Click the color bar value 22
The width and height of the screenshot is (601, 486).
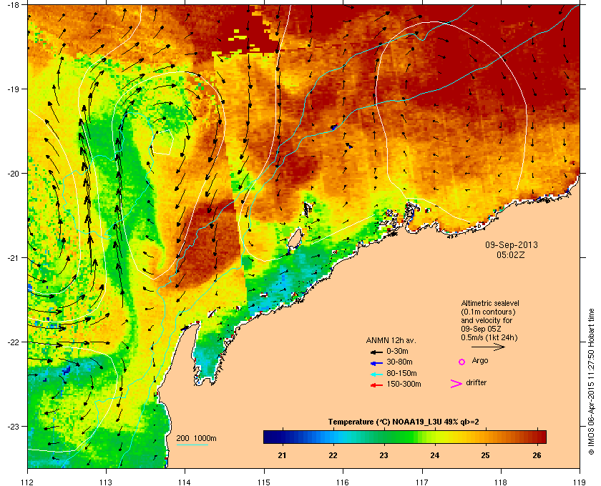point(333,455)
